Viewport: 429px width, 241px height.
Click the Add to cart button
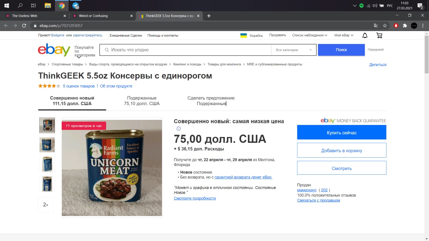click(342, 150)
